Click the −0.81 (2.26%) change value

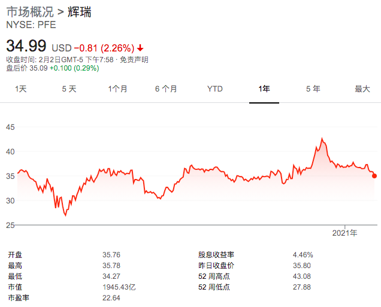click(104, 48)
